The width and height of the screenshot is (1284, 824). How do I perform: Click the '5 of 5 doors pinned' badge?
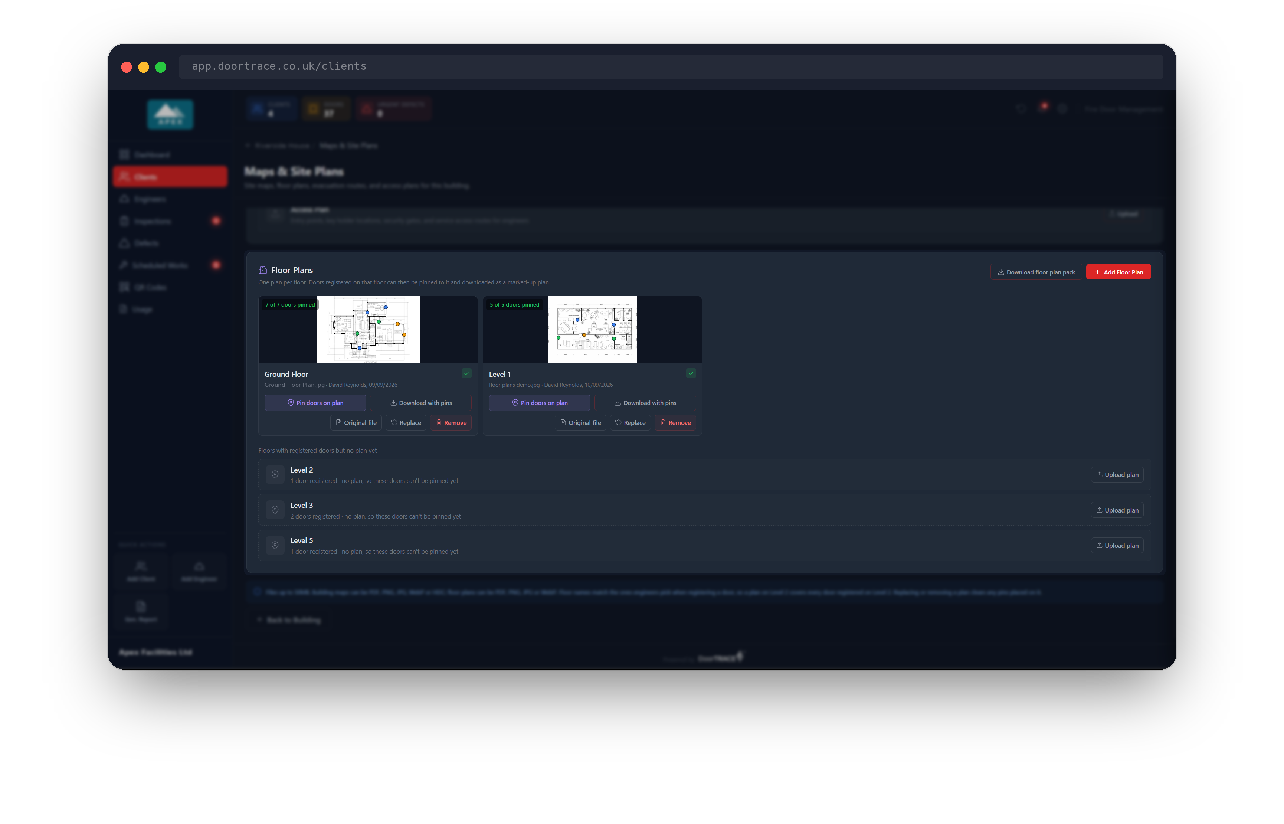(514, 305)
